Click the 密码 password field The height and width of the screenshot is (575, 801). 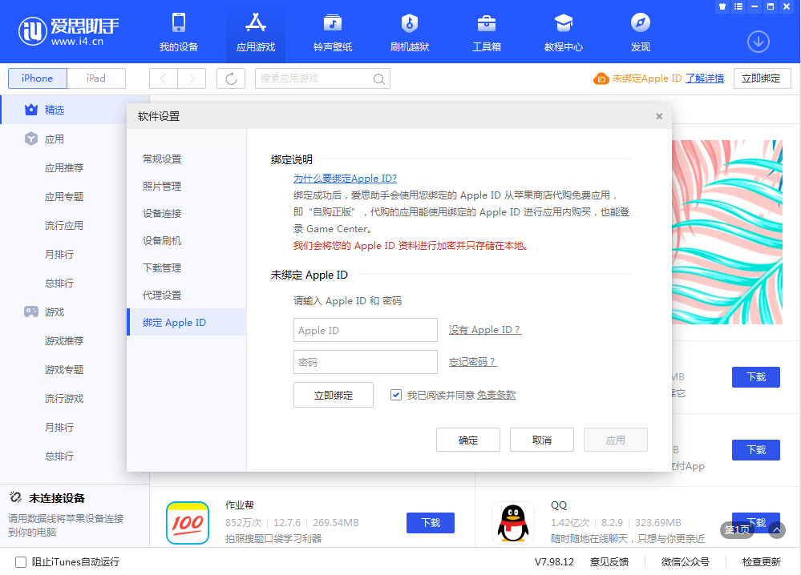pos(366,362)
